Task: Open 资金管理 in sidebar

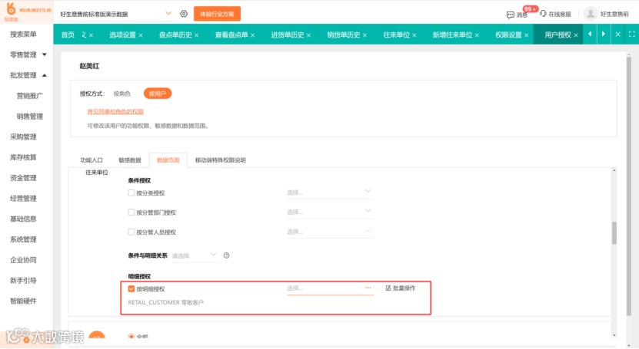Action: (x=23, y=178)
